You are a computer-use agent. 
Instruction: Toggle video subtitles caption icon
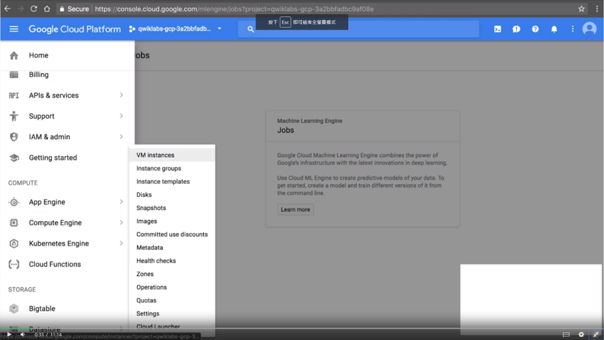[x=566, y=335]
